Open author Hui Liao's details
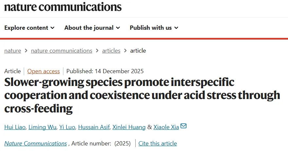The height and width of the screenshot is (151, 288). 14,127
